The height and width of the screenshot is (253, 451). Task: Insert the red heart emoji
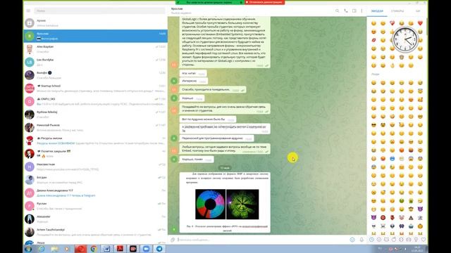pyautogui.click(x=420, y=23)
